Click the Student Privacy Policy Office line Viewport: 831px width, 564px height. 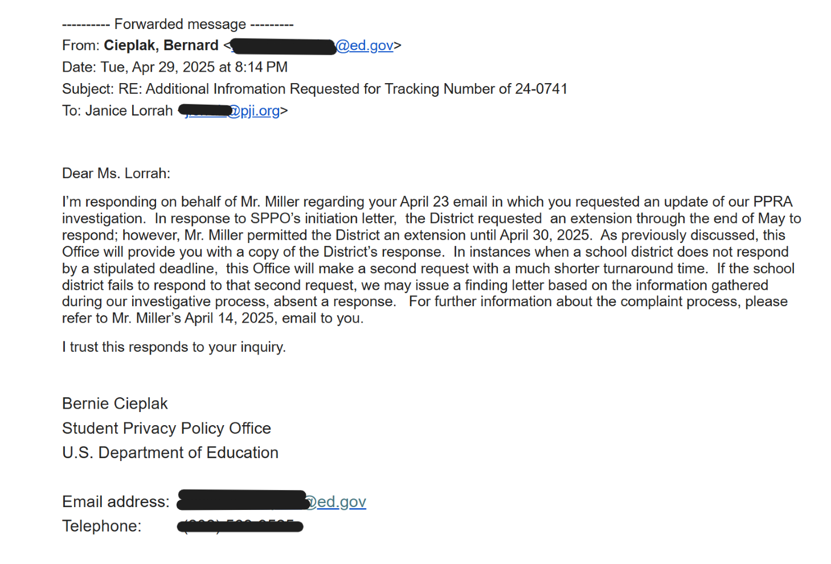point(167,428)
